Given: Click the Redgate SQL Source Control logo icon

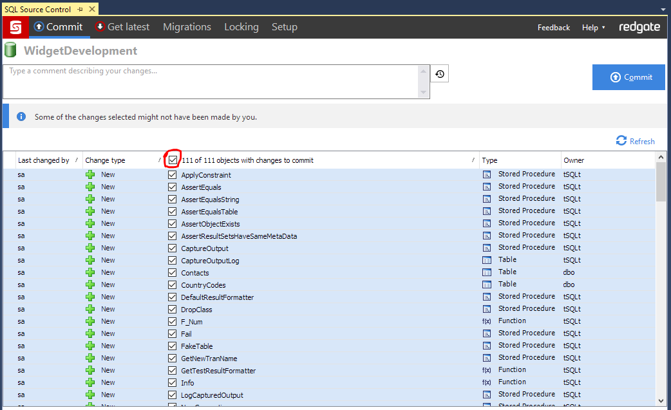Looking at the screenshot, I should 15,27.
